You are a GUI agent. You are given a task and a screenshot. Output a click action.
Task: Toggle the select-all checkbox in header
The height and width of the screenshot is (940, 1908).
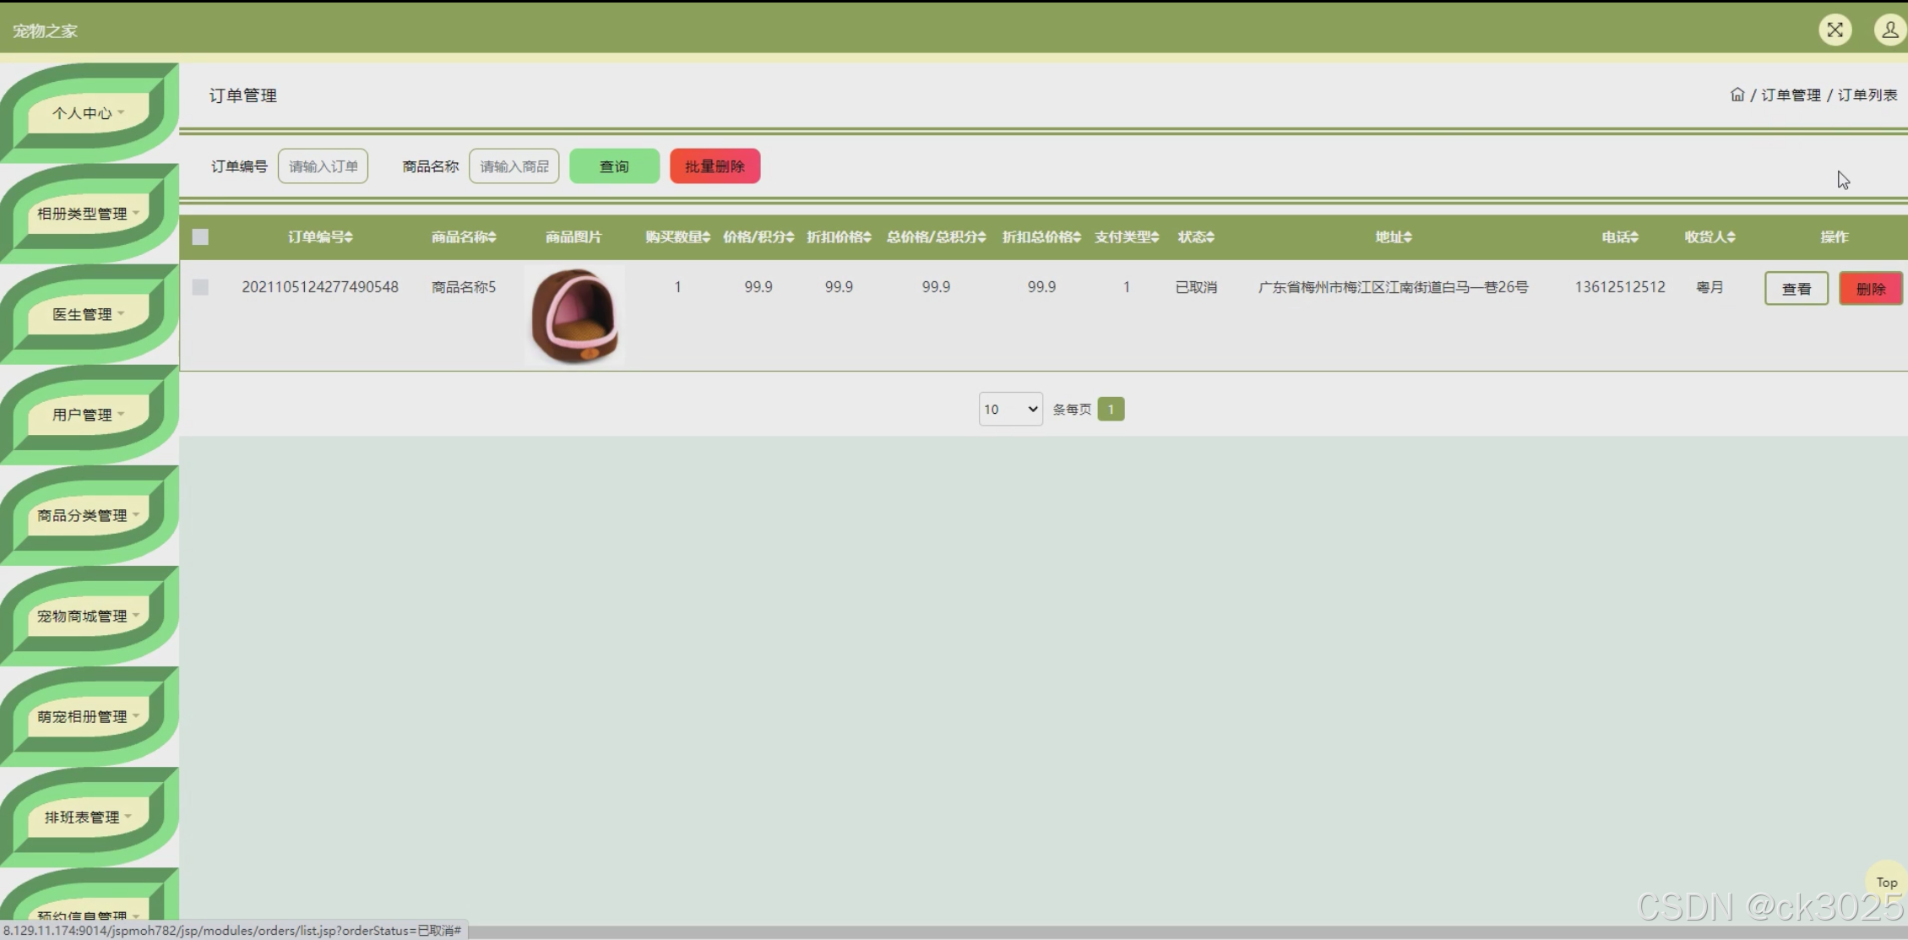200,237
